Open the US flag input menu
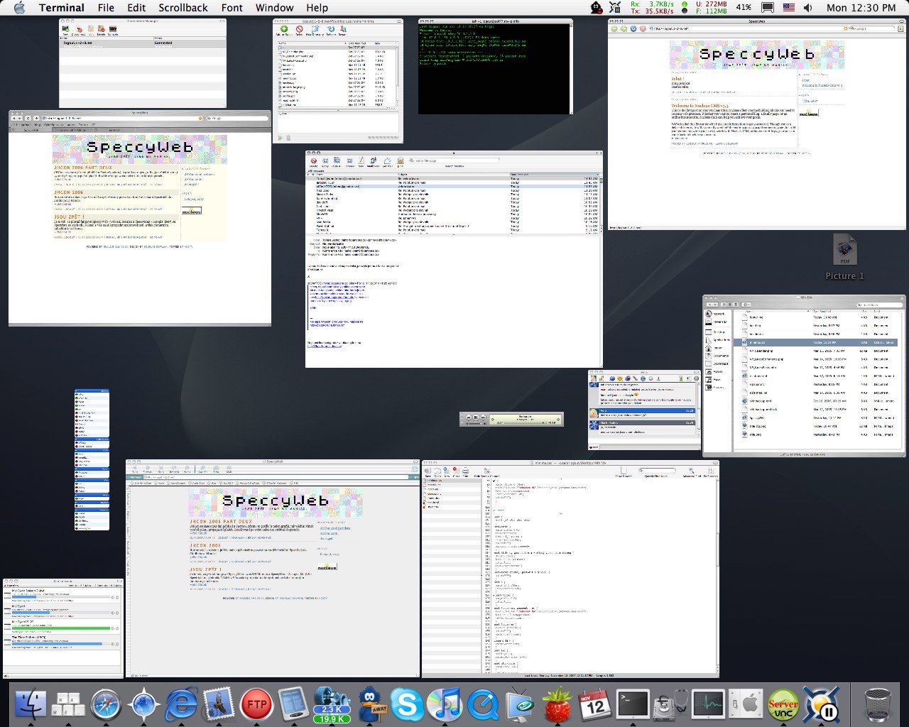The width and height of the screenshot is (909, 727). (x=789, y=8)
